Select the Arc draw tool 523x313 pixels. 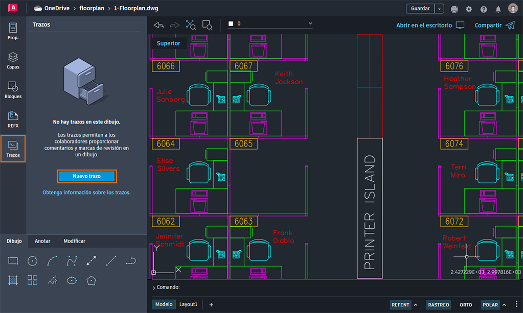tap(52, 261)
